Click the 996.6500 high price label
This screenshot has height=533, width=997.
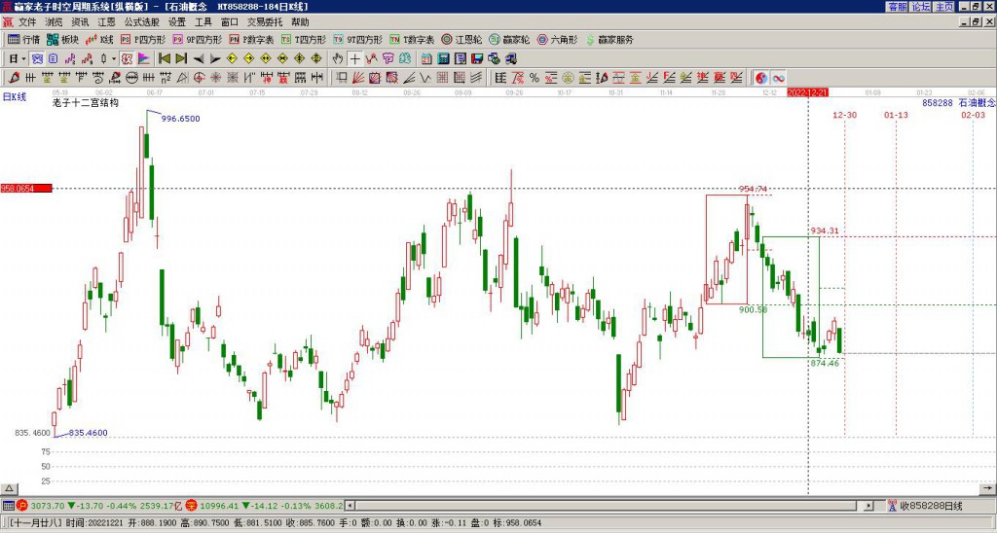coord(180,119)
